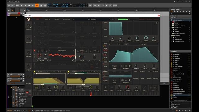
Task: Select the LFO 2 tab
Action: point(105,48)
